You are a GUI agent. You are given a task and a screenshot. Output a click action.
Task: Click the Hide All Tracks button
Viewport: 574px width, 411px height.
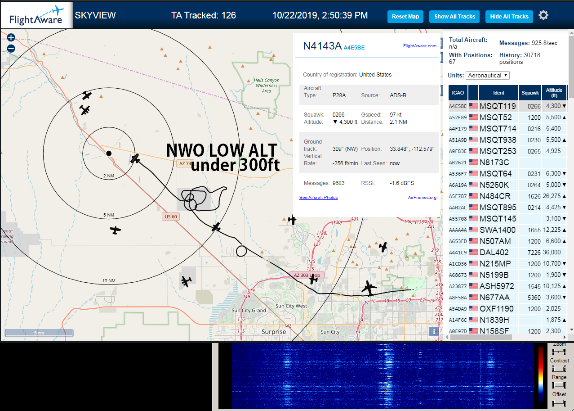click(509, 17)
